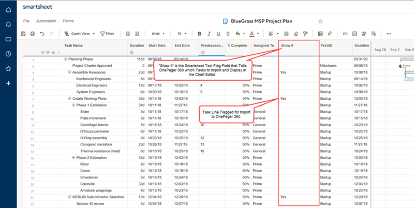Outdent the selected row
Image resolution: width=414 pixels, height=208 pixels.
tap(128, 34)
